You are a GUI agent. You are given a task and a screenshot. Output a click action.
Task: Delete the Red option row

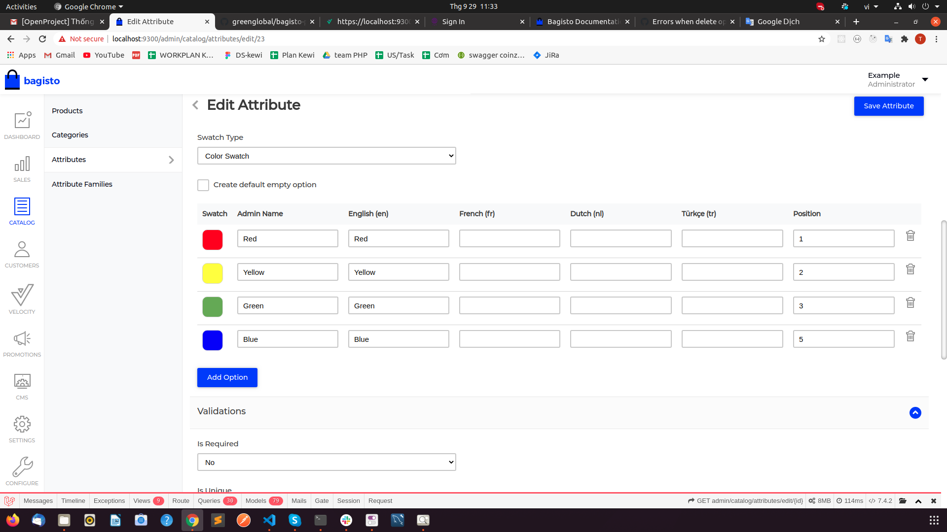[911, 236]
